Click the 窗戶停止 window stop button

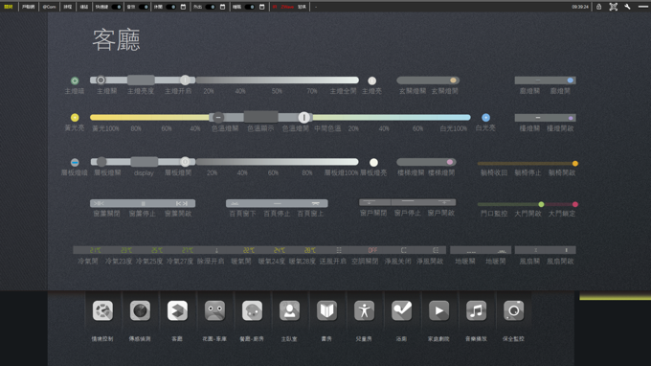[x=408, y=202]
